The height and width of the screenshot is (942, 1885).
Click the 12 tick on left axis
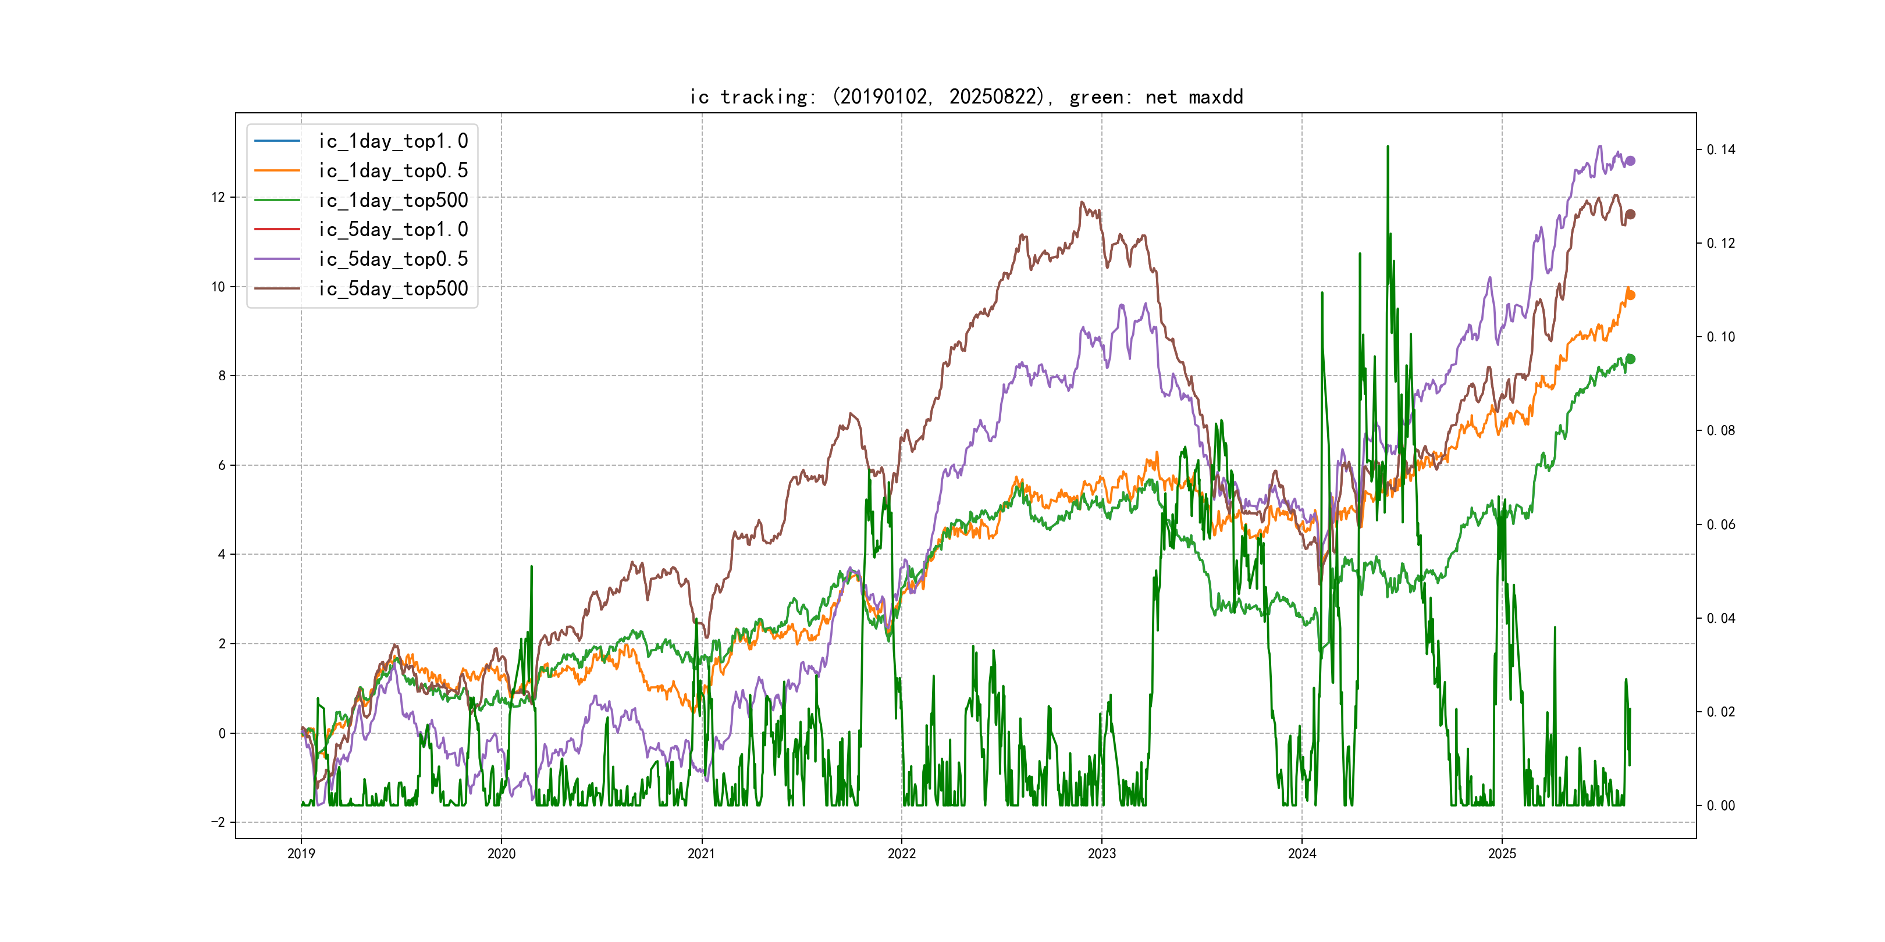pyautogui.click(x=218, y=198)
